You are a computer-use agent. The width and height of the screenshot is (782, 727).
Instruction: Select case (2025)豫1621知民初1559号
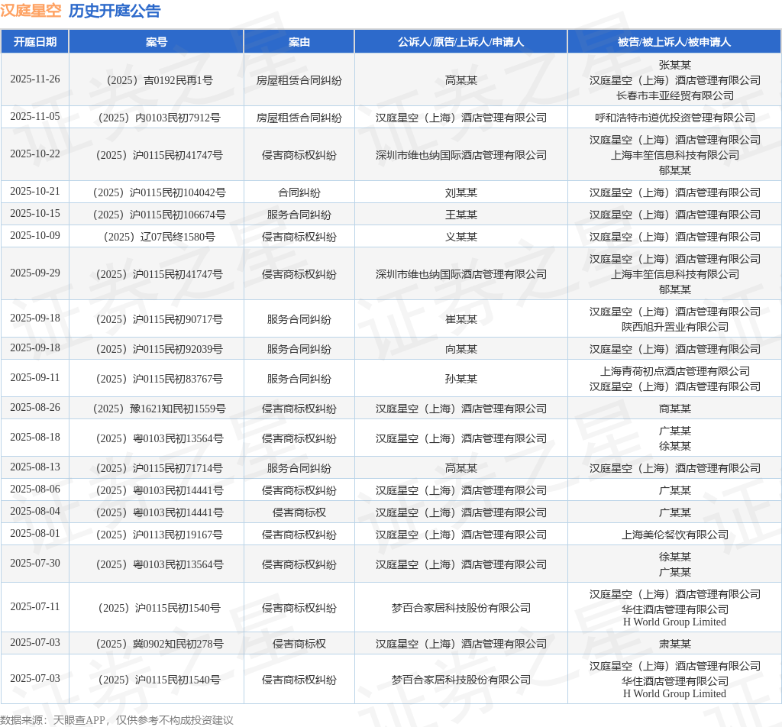click(157, 409)
